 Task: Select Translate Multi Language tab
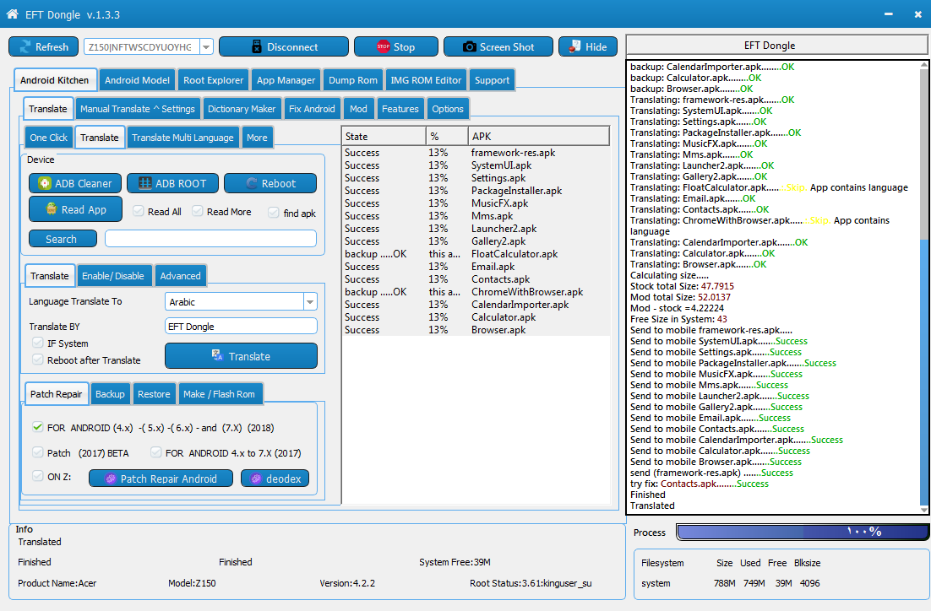[x=182, y=137]
